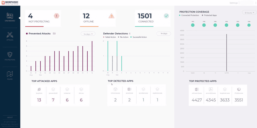Open the Protectors shield icon
The height and width of the screenshot is (128, 257).
10,55
